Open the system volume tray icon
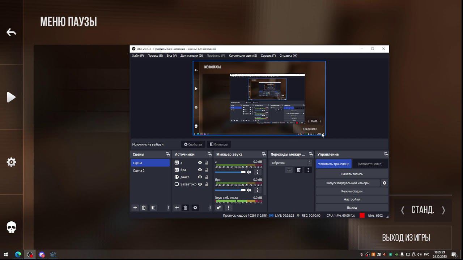This screenshot has height=260, width=463. (419, 255)
